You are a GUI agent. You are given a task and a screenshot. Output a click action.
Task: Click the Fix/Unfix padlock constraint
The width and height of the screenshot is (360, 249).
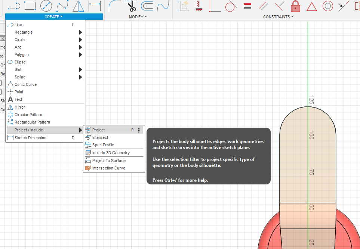[x=296, y=6]
